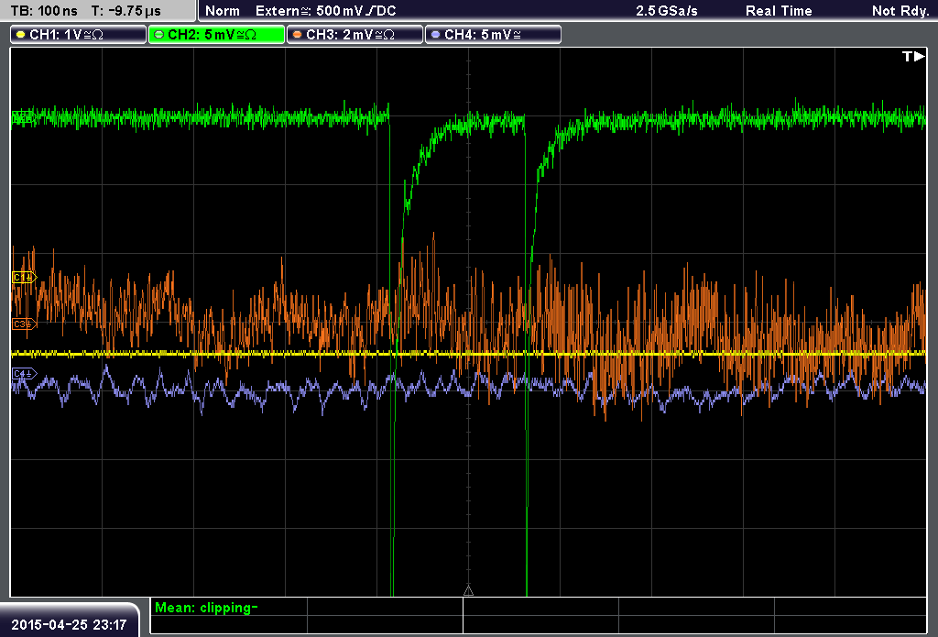Click the C3 ground level marker
Image resolution: width=938 pixels, height=637 pixels.
coord(24,324)
